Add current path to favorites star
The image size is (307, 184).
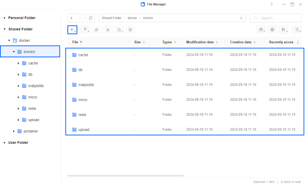[x=241, y=18]
